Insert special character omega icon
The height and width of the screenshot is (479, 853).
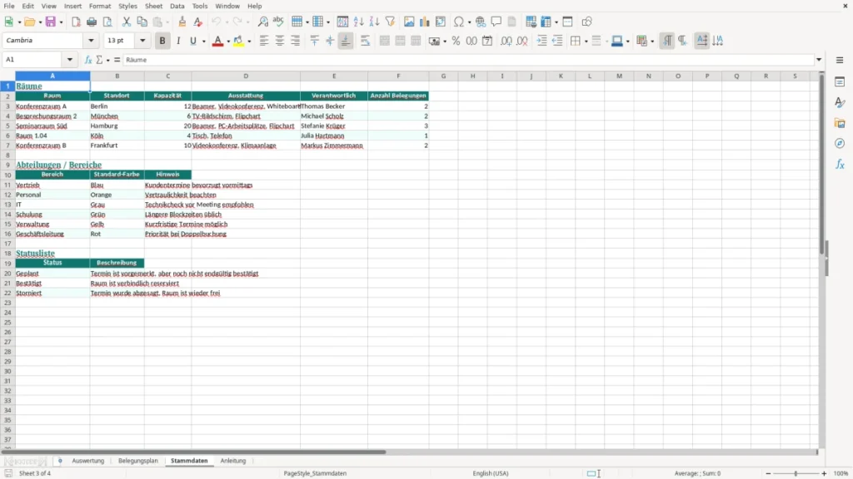click(459, 22)
